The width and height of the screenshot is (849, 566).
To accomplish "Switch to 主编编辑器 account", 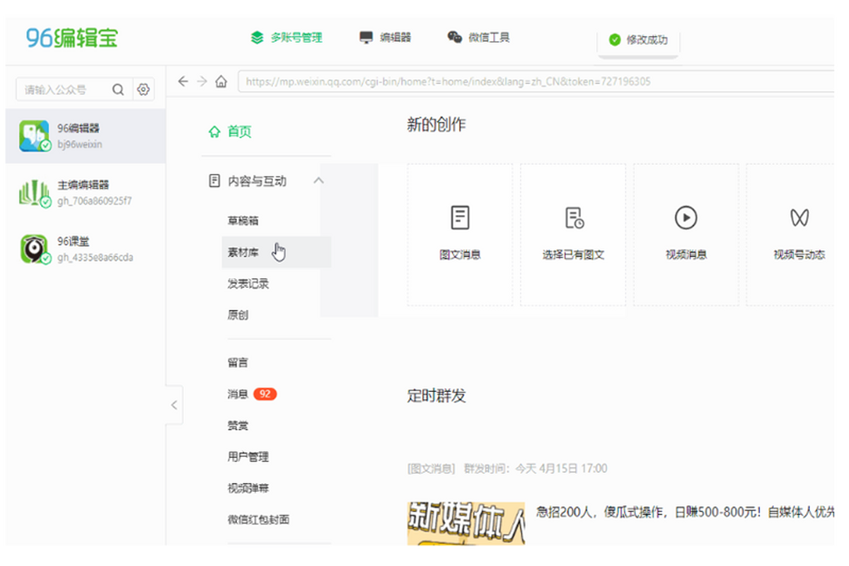I will point(85,192).
